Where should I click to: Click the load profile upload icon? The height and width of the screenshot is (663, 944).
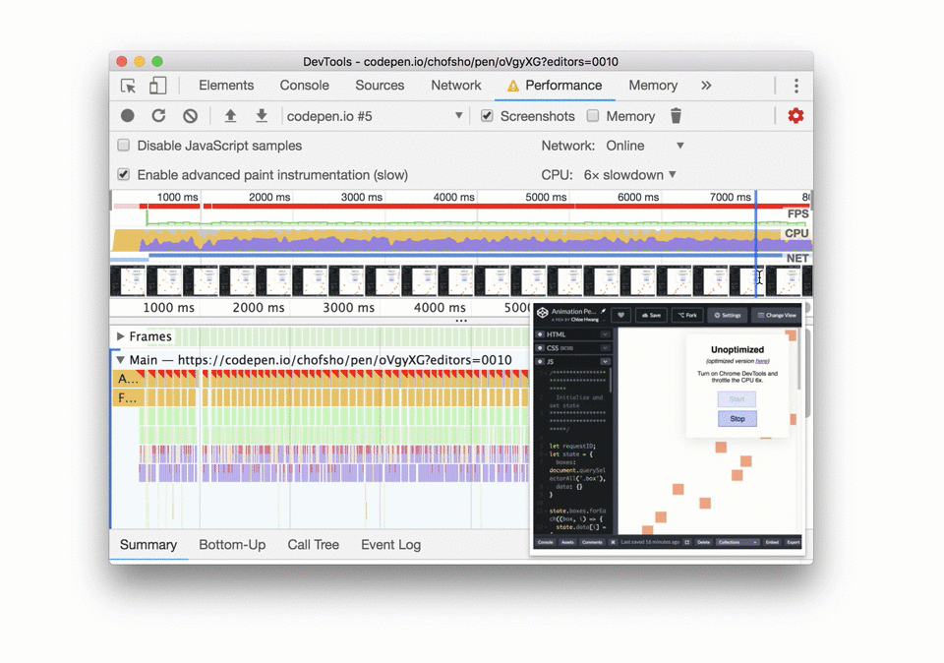click(x=230, y=116)
